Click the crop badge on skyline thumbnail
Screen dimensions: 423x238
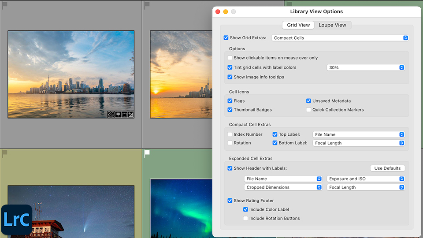pyautogui.click(x=124, y=115)
